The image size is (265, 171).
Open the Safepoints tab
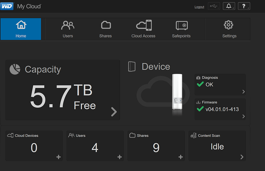181,29
